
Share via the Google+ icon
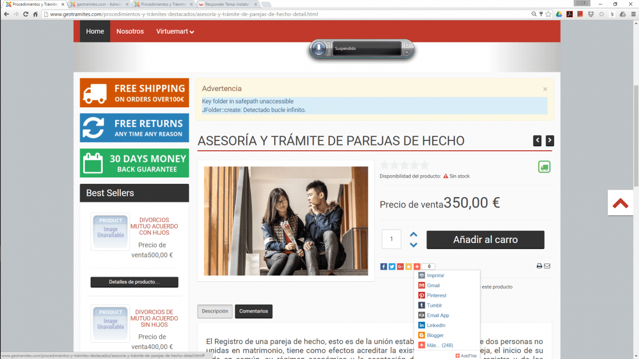coord(400,267)
